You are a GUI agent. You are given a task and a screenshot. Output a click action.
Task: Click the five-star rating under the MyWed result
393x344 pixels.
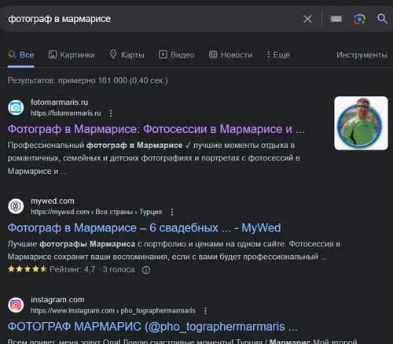click(27, 269)
